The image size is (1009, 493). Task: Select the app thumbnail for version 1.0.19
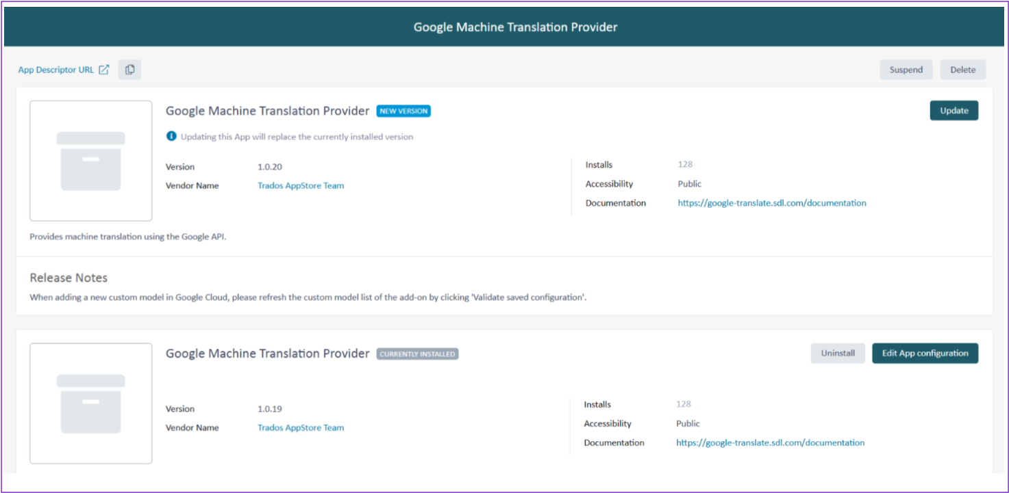click(91, 403)
